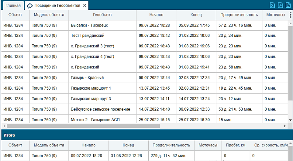
Task: Click the scroll-down arrow of vertical scrollbar
Action: coord(290,121)
